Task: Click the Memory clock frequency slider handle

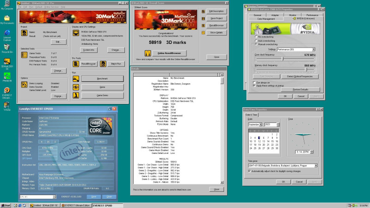Action: pyautogui.click(x=306, y=69)
